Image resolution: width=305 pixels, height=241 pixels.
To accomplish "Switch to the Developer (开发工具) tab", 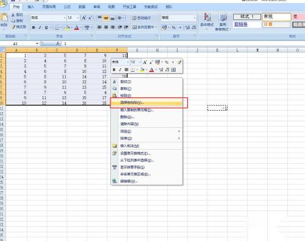I will point(129,7).
